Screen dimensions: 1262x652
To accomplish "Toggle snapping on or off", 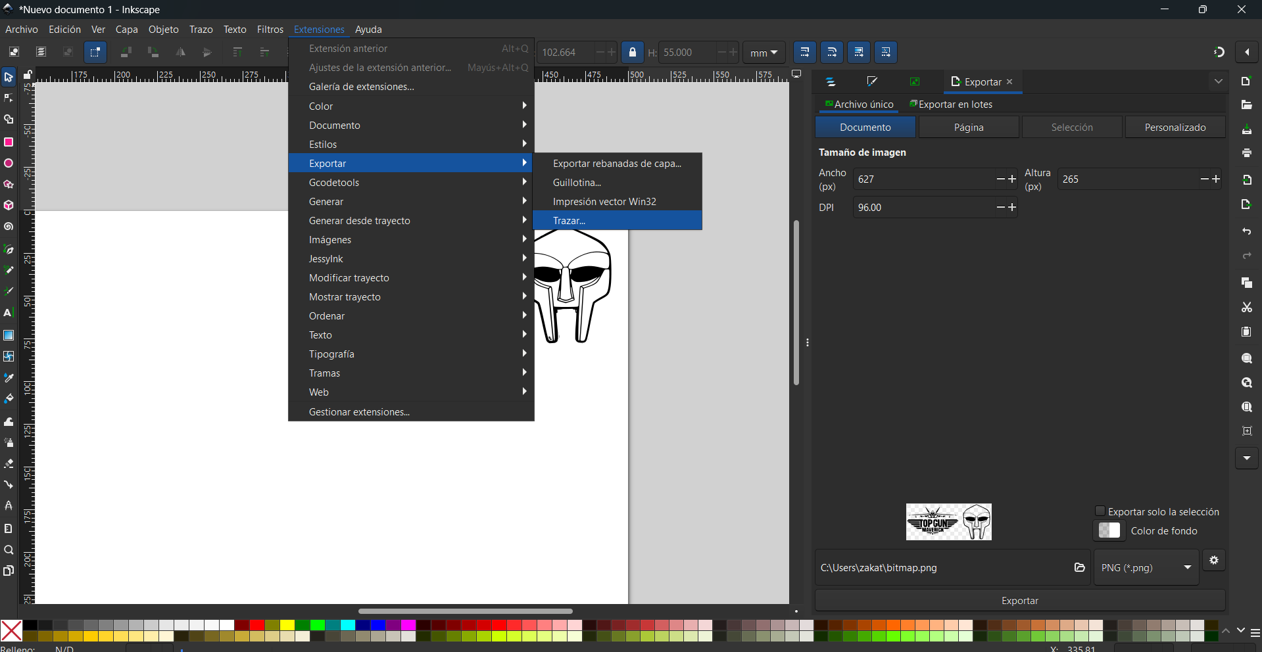I will tap(1219, 52).
